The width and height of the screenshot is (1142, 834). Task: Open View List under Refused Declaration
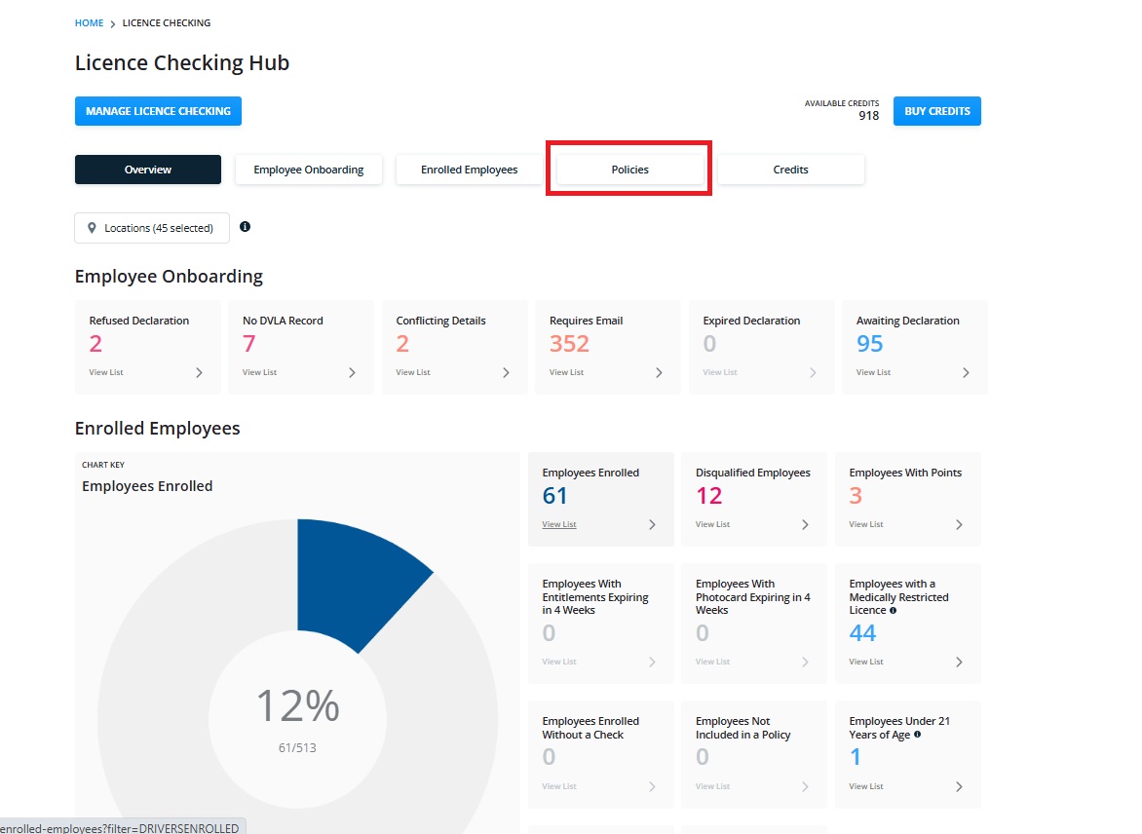point(106,372)
